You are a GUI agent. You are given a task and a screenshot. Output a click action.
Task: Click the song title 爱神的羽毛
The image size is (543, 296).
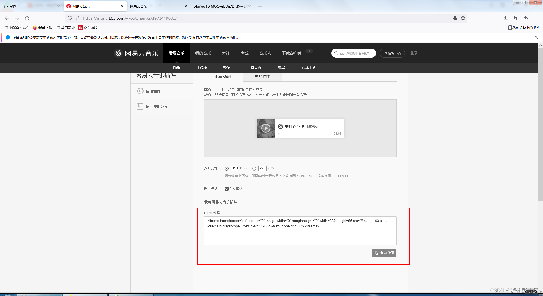(294, 126)
